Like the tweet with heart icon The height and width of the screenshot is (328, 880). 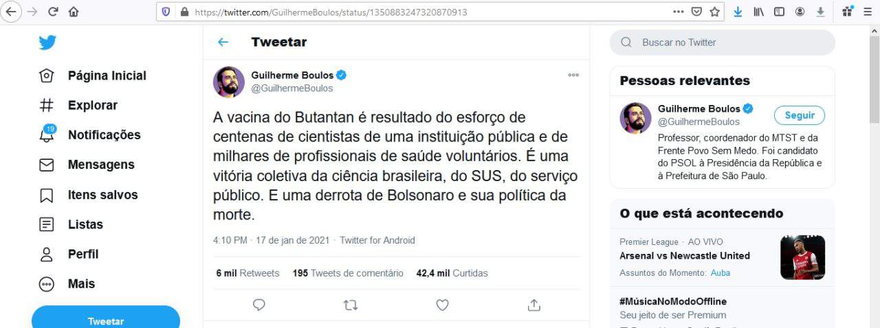point(442,305)
